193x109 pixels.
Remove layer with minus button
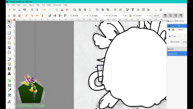point(175,36)
